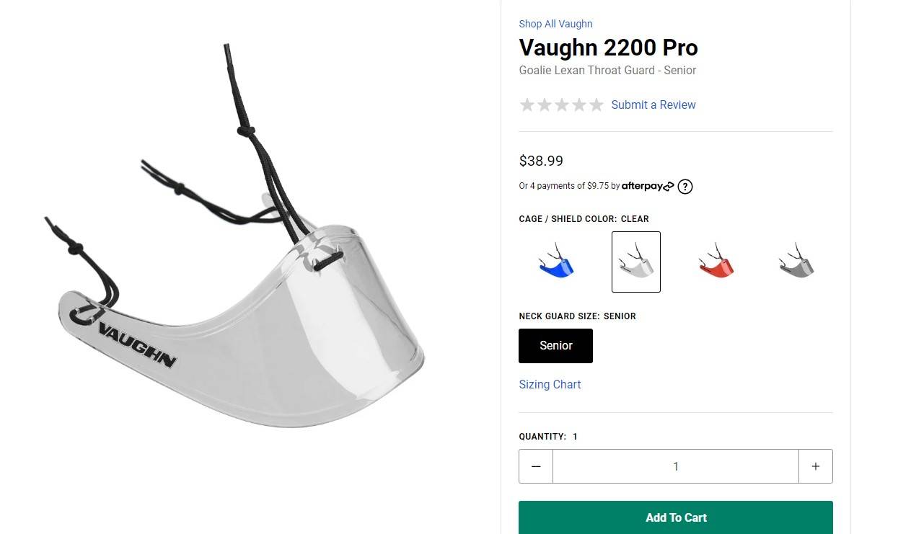Click the 4 payments of $9.75 text

[x=569, y=186]
